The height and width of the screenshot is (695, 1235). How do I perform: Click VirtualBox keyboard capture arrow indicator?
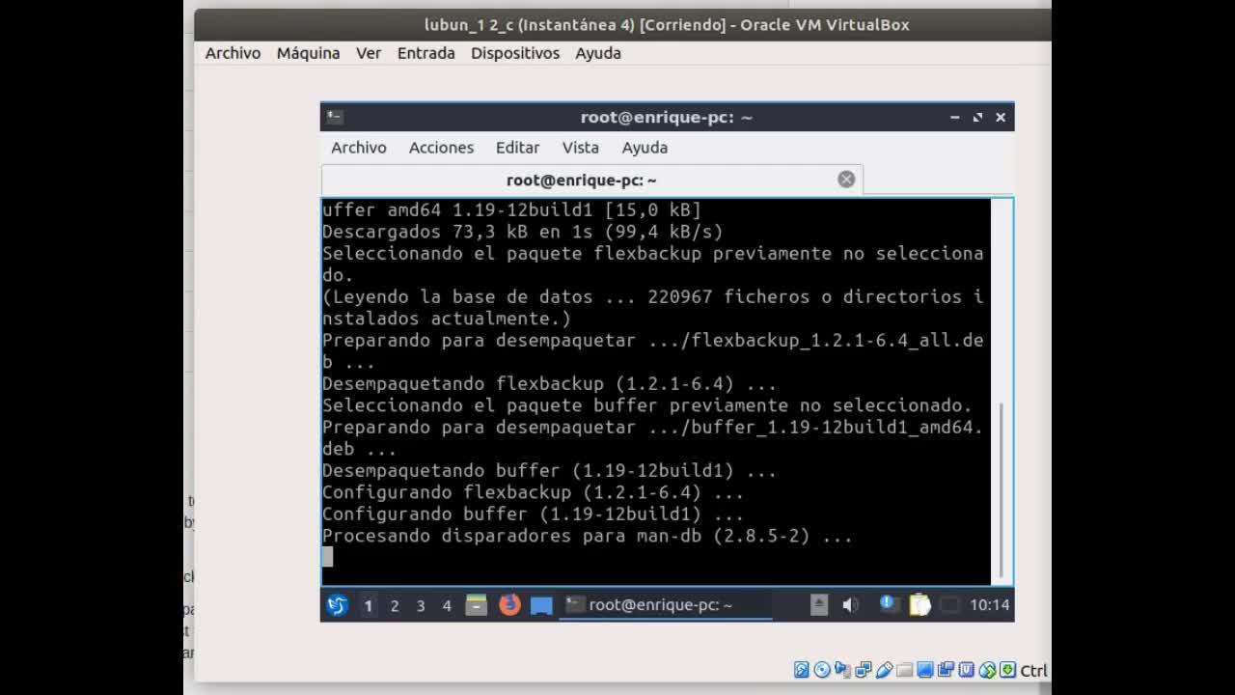(1007, 670)
